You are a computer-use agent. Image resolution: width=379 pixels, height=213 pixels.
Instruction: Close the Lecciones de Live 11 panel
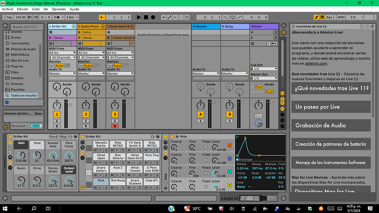[x=293, y=26]
